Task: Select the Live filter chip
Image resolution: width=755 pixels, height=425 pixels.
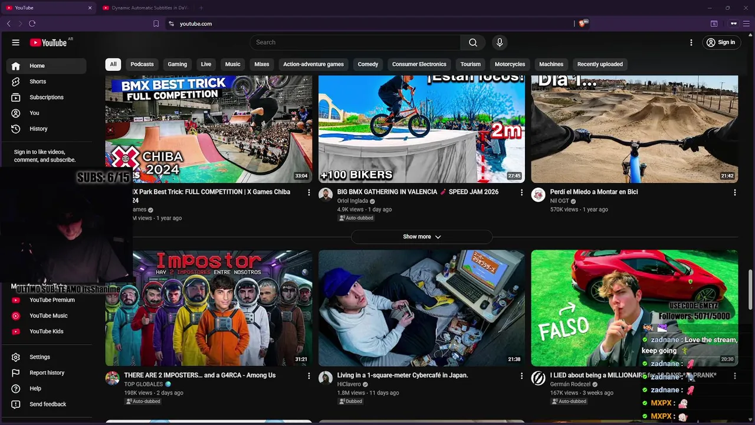Action: 206,64
